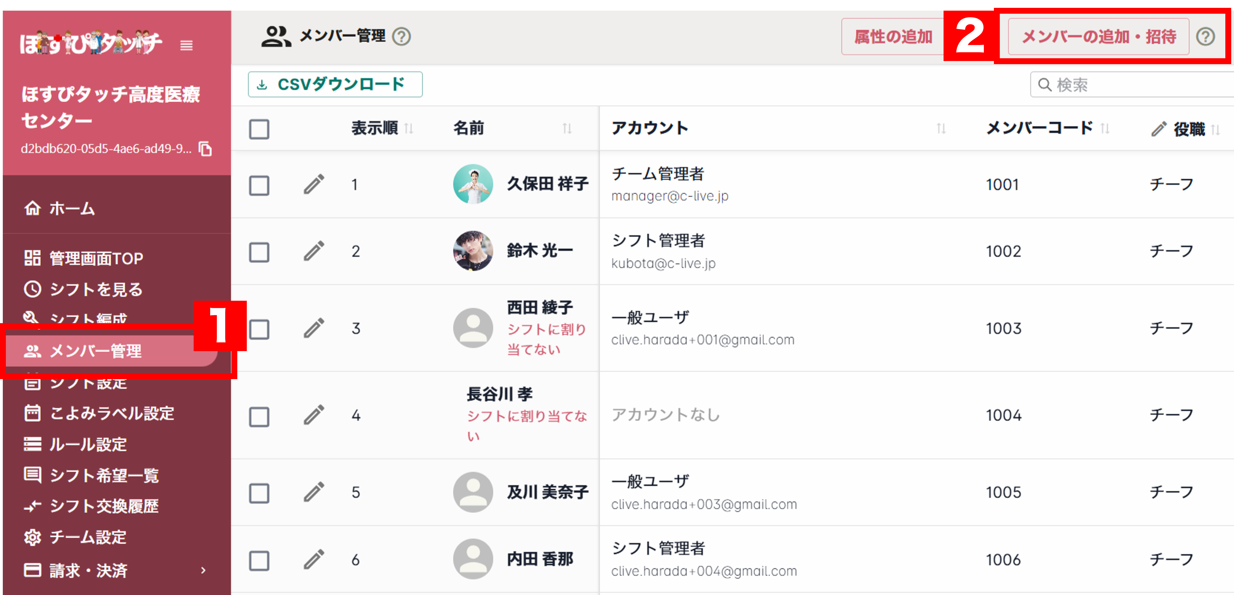Sort the table using the 名前 sort arrows
Viewport: 1234px width, 595px height.
[568, 129]
